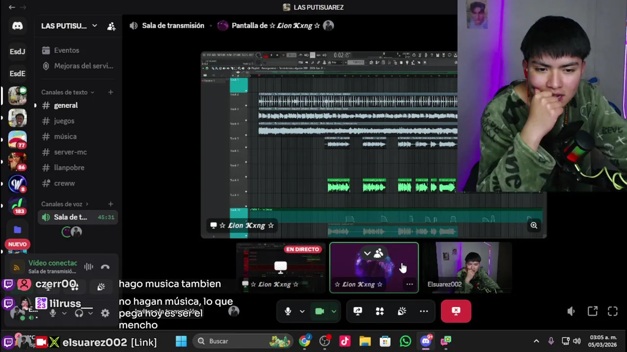Open OBS Studio from taskbar
The width and height of the screenshot is (627, 352).
click(x=325, y=341)
